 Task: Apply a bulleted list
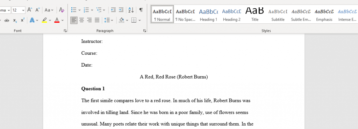pyautogui.click(x=73, y=10)
